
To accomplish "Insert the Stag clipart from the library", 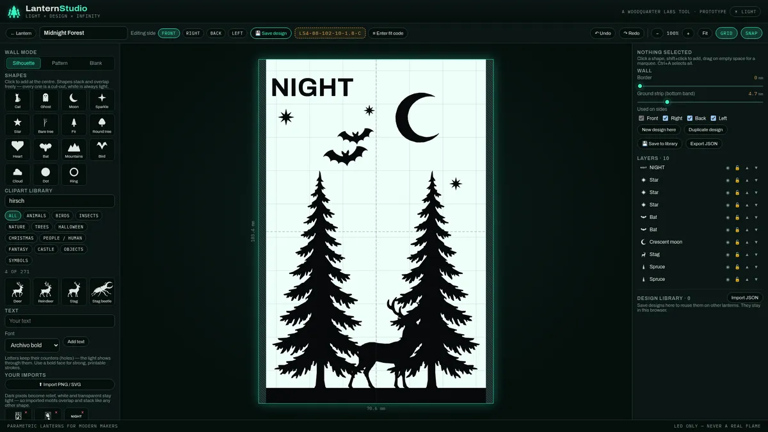I will pyautogui.click(x=74, y=291).
